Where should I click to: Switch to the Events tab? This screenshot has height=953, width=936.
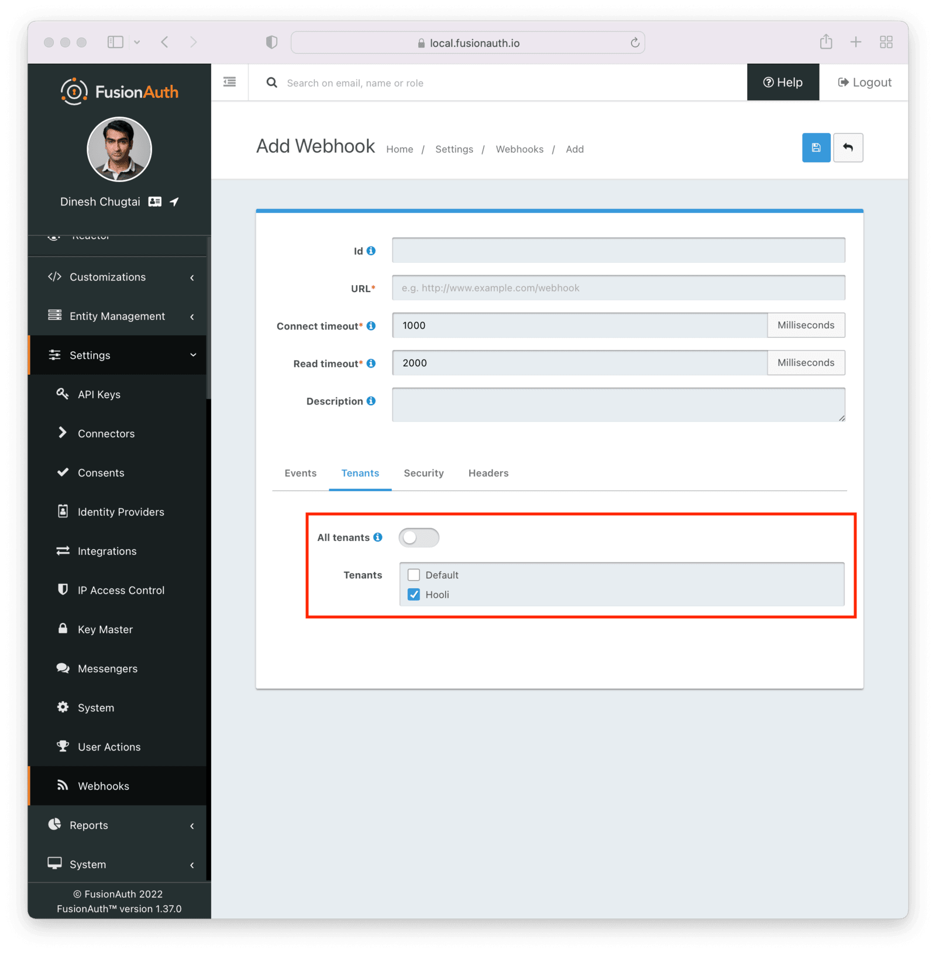point(300,473)
